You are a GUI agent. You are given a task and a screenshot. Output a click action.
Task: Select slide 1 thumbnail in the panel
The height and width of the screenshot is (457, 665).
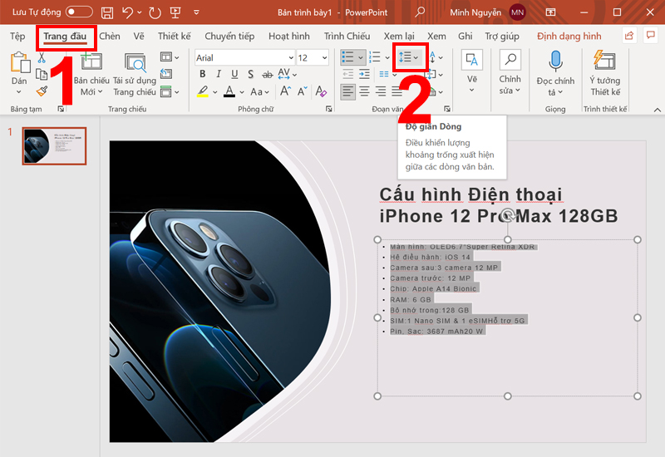[x=54, y=146]
